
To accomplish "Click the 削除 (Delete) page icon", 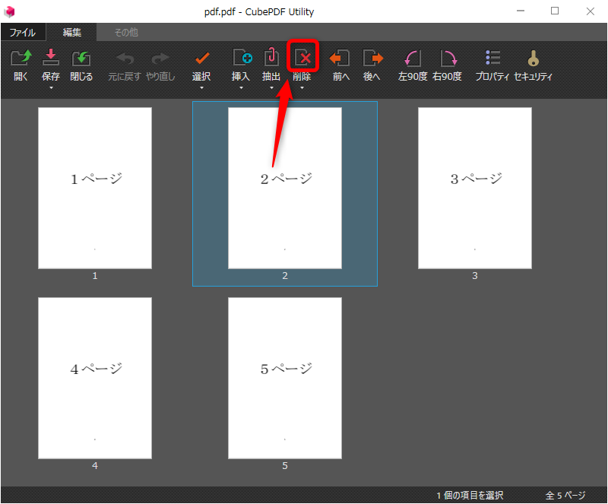I will 302,58.
